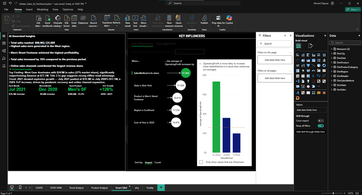Open the Top segments tab
The image size is (362, 195).
coord(166,43)
